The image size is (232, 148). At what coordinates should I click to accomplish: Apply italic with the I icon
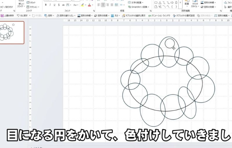coord(50,5)
